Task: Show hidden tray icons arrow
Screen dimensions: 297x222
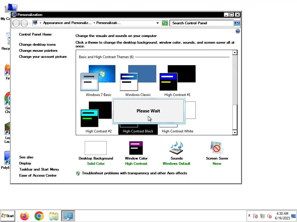Action: pos(249,216)
